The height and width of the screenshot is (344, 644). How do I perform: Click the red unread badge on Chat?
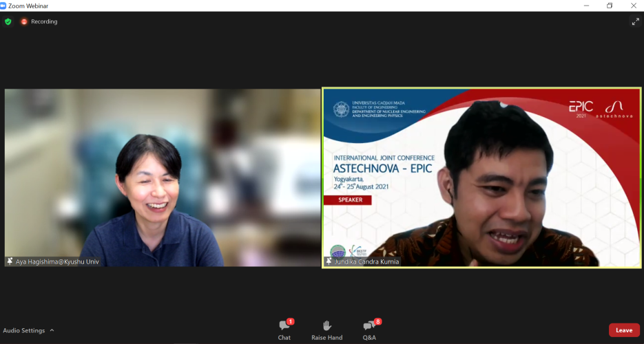coord(290,321)
